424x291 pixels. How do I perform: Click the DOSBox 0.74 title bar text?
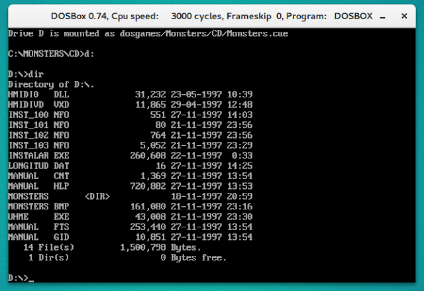211,16
